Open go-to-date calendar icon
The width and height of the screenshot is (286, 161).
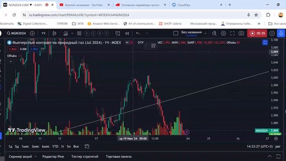pyautogui.click(x=87, y=146)
